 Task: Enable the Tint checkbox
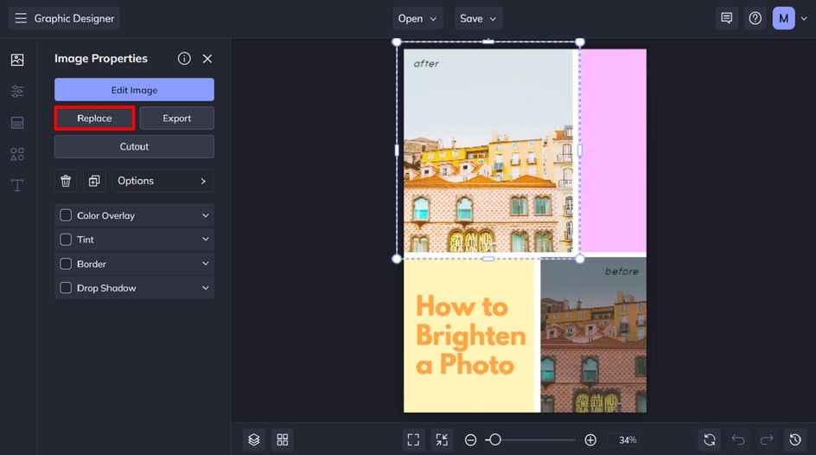tap(66, 240)
